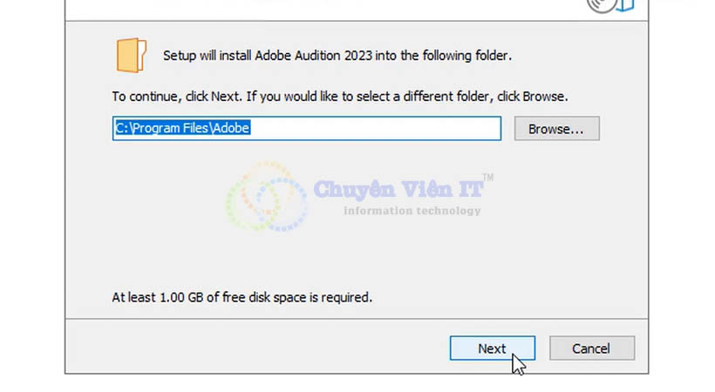
Task: Click inside the installation folder path field
Action: 307,128
